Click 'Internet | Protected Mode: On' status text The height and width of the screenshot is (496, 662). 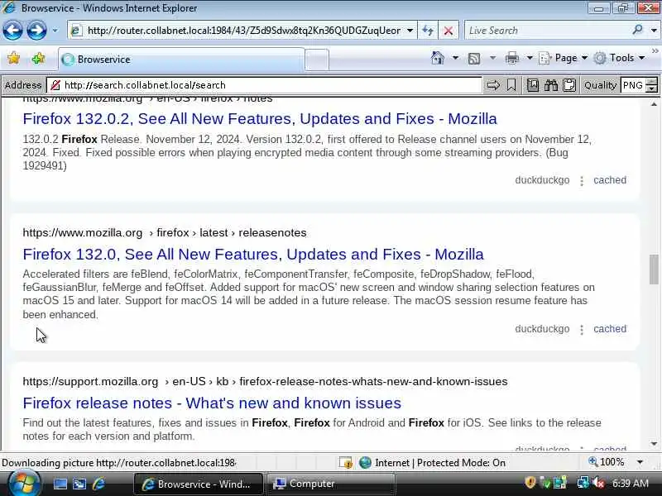pyautogui.click(x=440, y=463)
